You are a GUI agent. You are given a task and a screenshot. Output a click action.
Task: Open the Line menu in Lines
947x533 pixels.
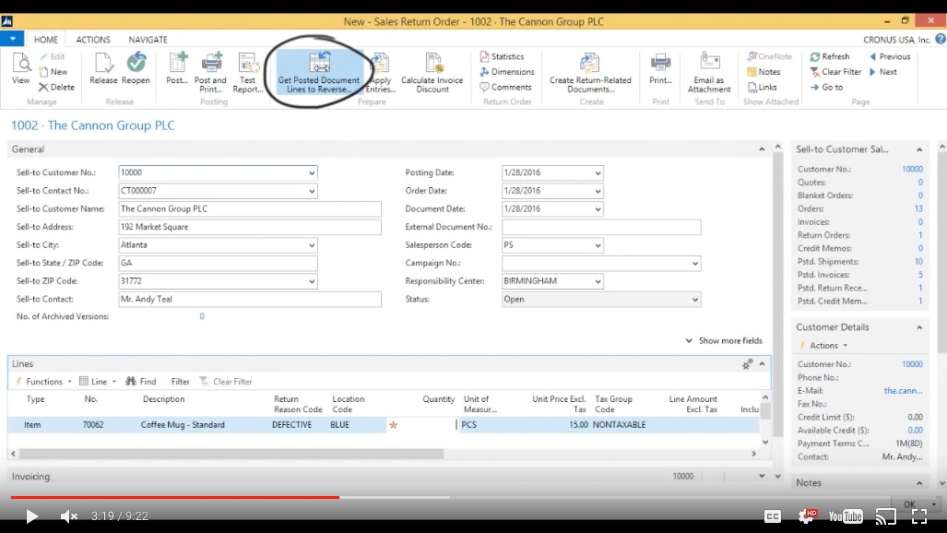click(x=98, y=382)
